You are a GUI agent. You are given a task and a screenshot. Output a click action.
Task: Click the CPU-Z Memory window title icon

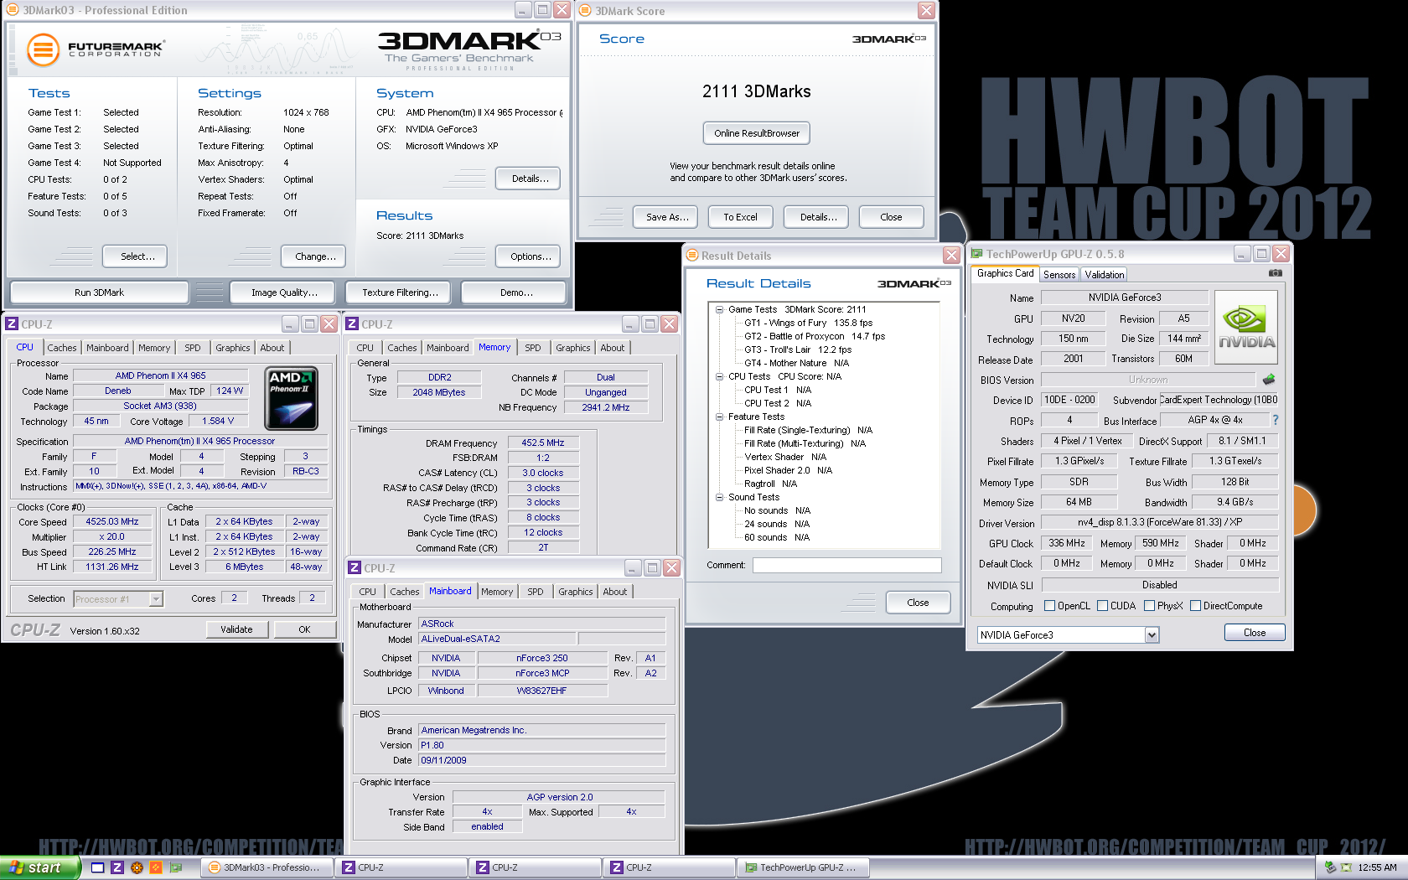352,324
